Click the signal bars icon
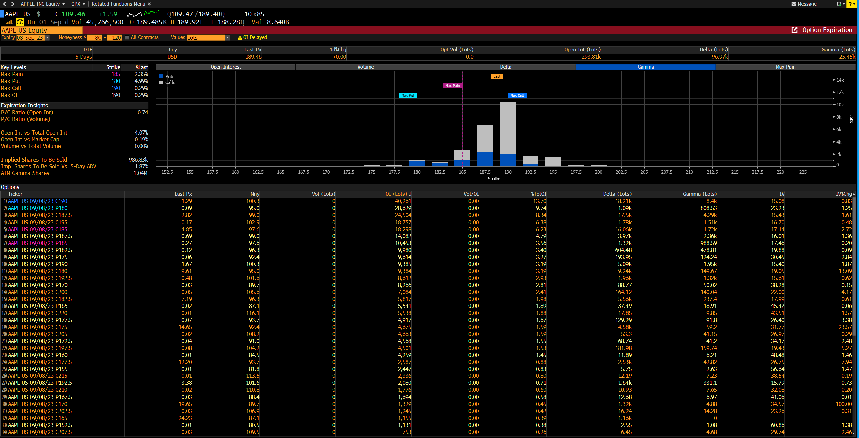 (9, 22)
